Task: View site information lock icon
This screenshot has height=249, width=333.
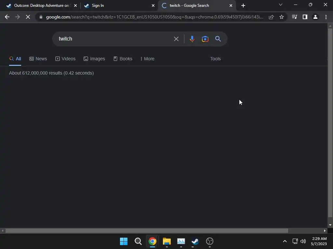Action: click(x=41, y=17)
